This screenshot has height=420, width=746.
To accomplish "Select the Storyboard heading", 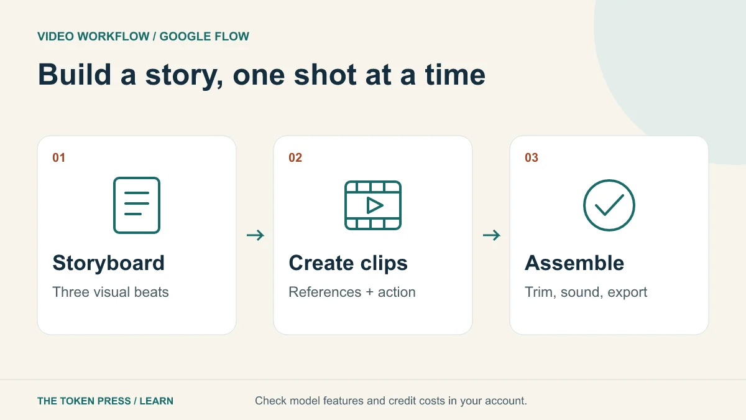I will [x=109, y=263].
